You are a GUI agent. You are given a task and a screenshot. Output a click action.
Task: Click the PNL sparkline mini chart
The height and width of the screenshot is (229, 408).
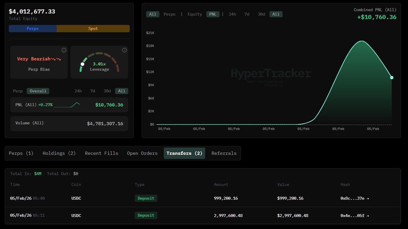[x=67, y=105]
